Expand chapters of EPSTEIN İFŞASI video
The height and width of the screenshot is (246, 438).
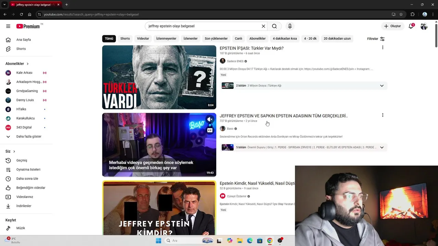coord(382,86)
